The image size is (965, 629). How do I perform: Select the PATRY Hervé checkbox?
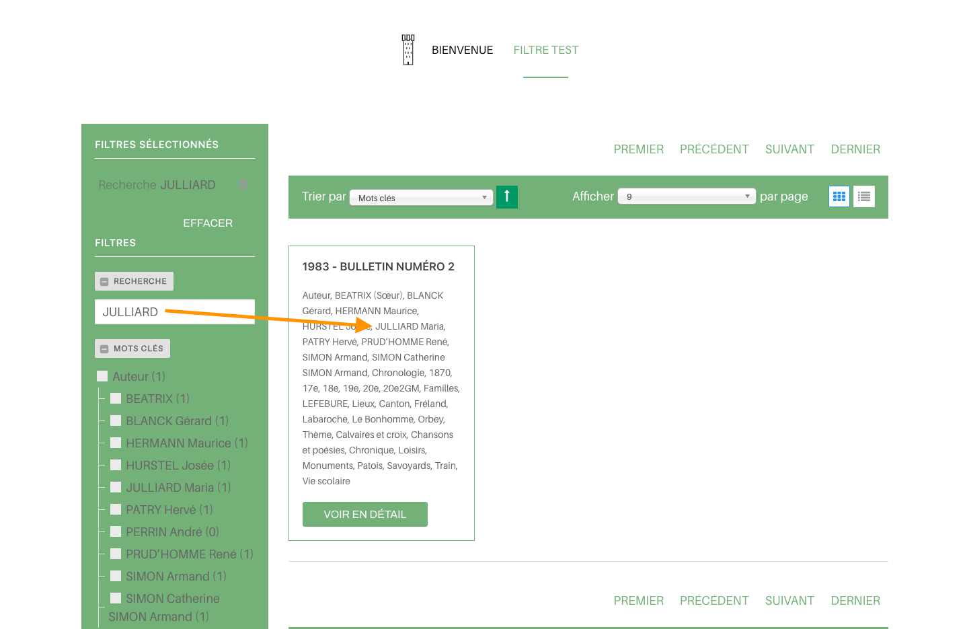[116, 509]
